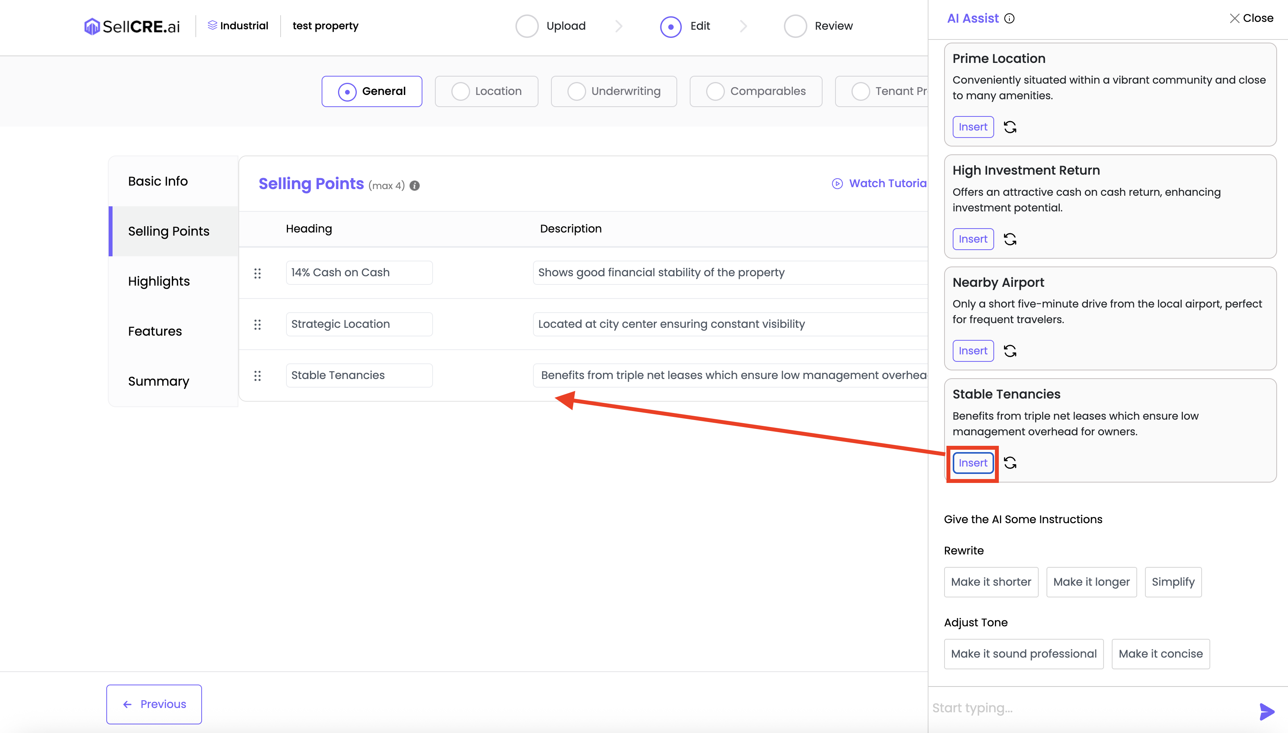Regenerate the Prime Location suggestion
Screen dimensions: 1288x733
1009,127
